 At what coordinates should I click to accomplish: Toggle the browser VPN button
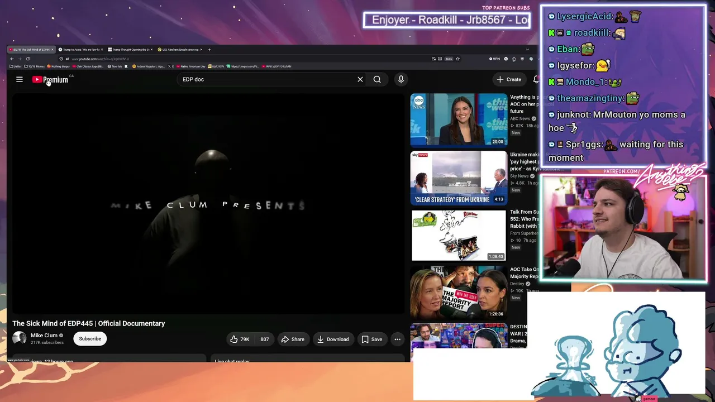[494, 59]
